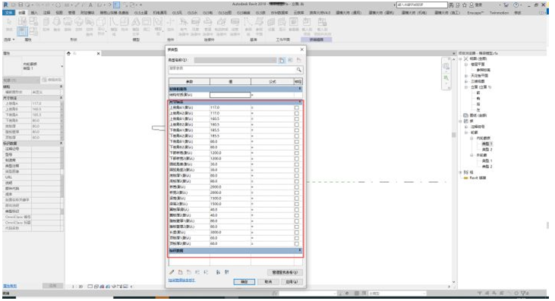
Task: Open Family Types from the highlighted ribbon icon
Action: click(22, 32)
